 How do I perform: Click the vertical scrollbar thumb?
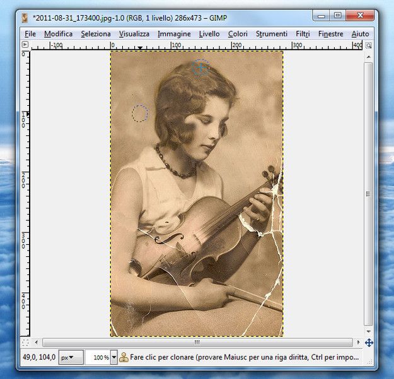368,194
